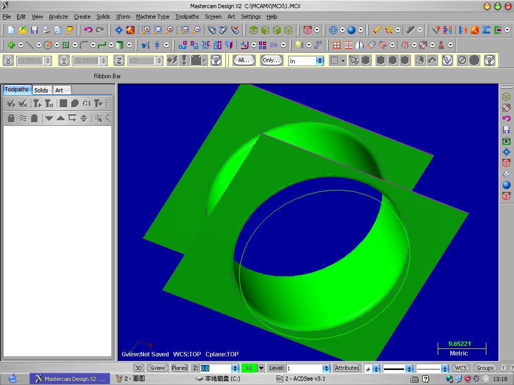
Task: Open the Analyze menu
Action: point(58,17)
